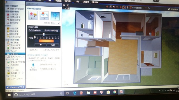Open Task View on the taskbar
Image resolution: width=179 pixels, height=100 pixels.
point(68,93)
